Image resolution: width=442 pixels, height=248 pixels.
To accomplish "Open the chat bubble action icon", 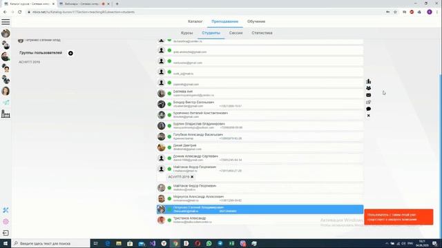I will click(368, 109).
